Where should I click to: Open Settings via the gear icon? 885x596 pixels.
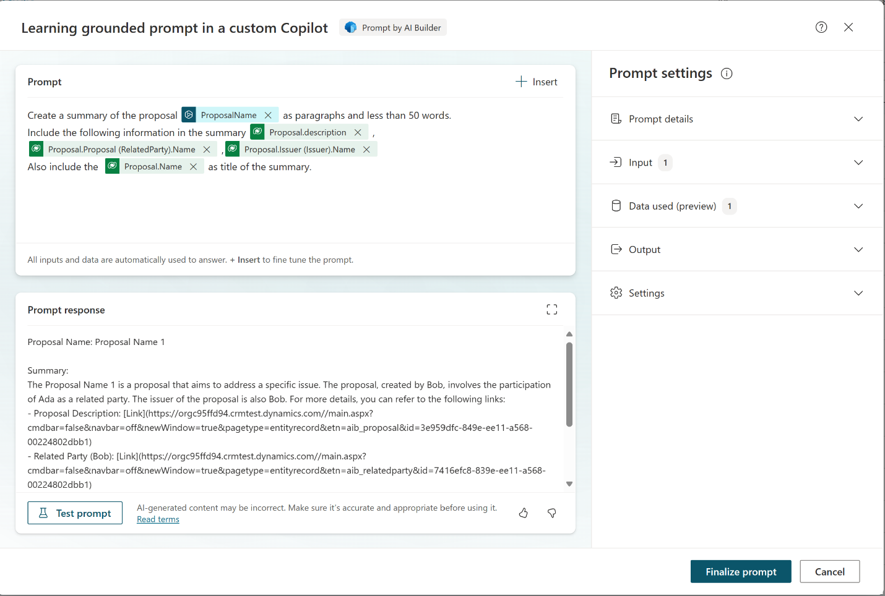coord(616,292)
